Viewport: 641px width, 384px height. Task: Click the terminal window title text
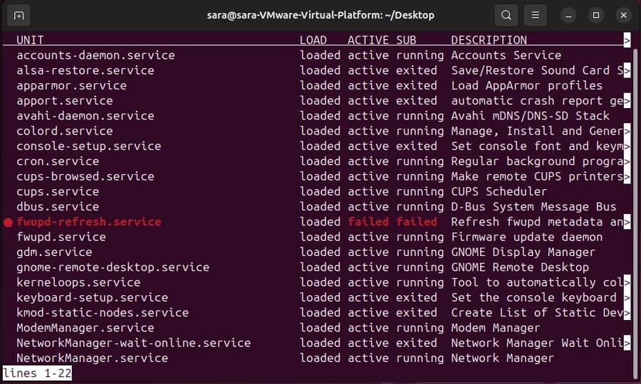(x=320, y=15)
